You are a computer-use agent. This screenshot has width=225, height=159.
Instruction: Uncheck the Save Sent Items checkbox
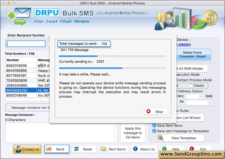154,125
